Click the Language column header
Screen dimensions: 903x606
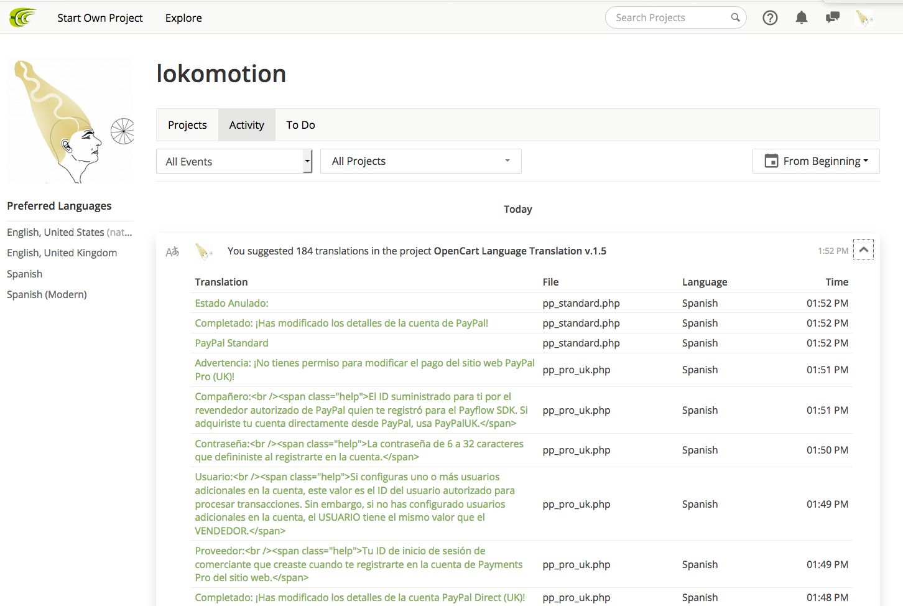point(705,282)
